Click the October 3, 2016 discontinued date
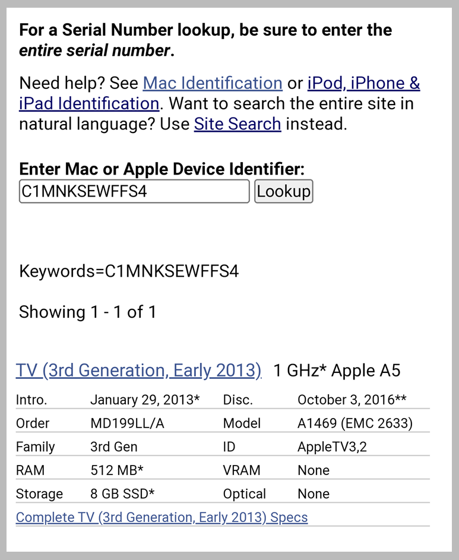 pos(352,400)
